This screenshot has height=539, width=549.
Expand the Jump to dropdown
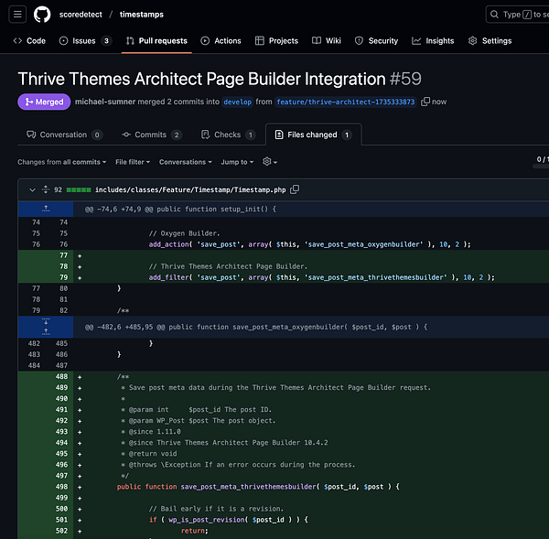point(236,162)
